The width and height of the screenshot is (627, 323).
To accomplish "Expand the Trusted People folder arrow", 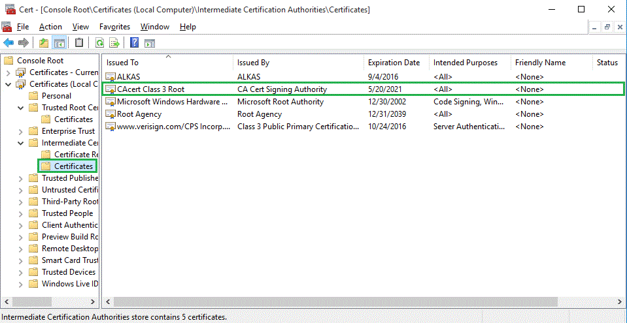I will (21, 213).
